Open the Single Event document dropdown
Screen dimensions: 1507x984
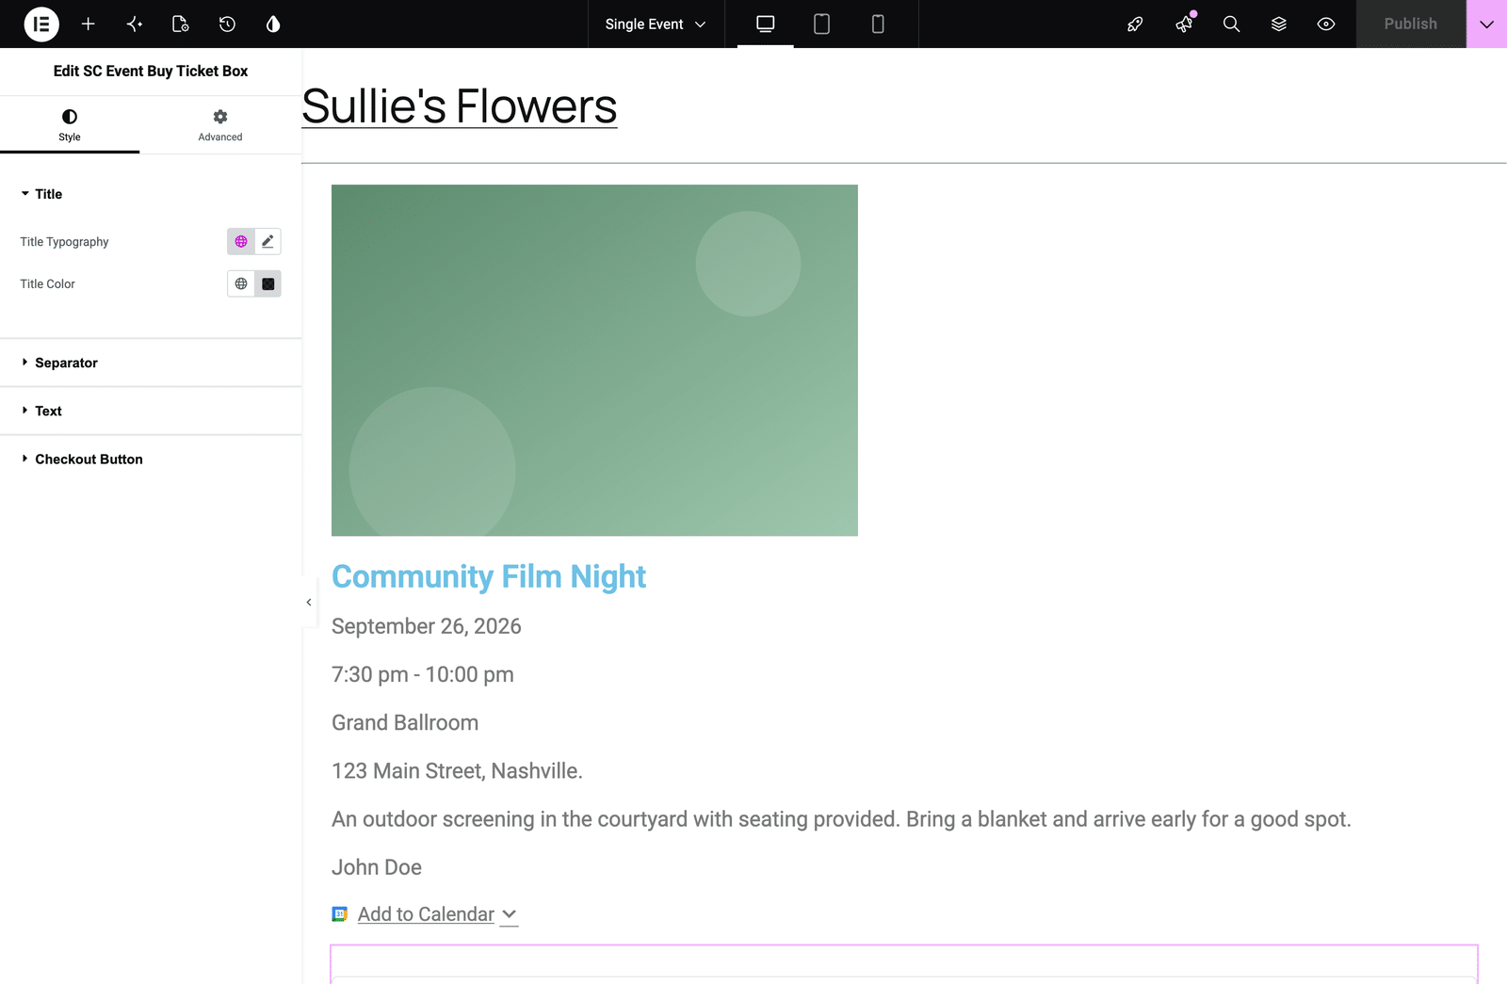pos(656,24)
